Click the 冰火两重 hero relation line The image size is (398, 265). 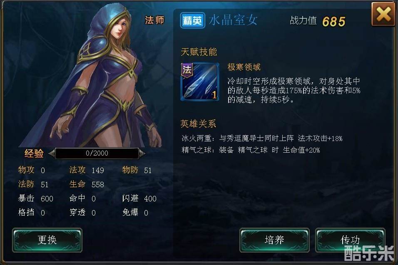262,139
